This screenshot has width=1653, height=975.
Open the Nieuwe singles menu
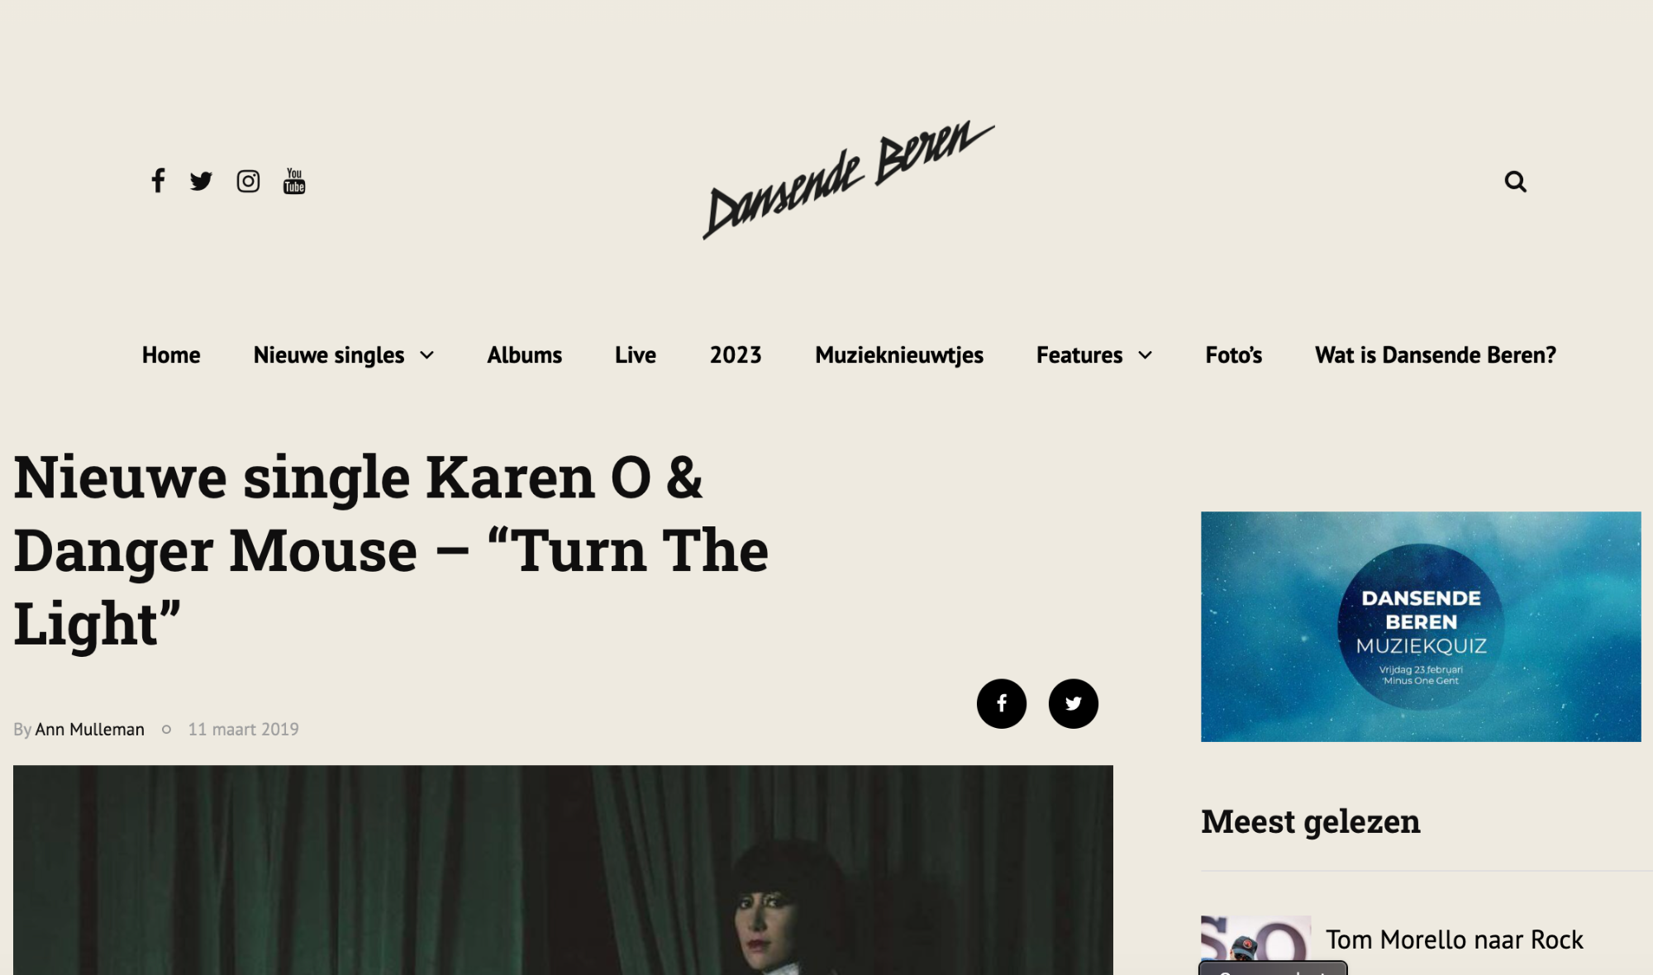click(x=329, y=355)
